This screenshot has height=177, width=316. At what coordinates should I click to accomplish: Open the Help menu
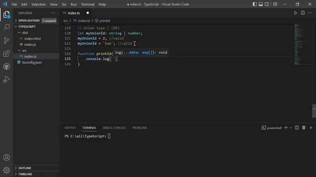click(x=102, y=4)
